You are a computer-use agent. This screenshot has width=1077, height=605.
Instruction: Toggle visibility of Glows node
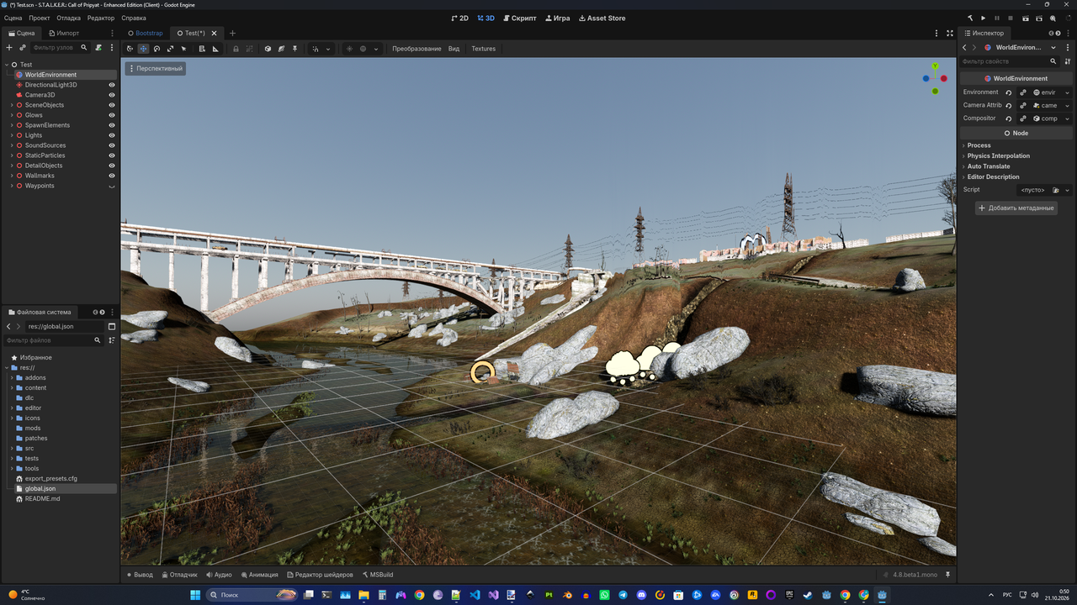112,115
